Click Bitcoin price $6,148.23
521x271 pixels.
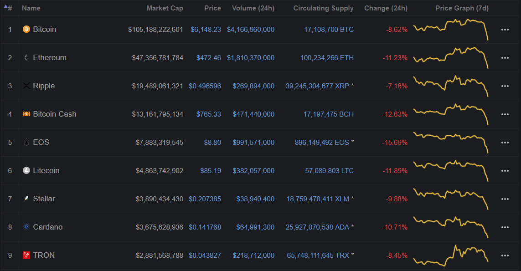[206, 30]
